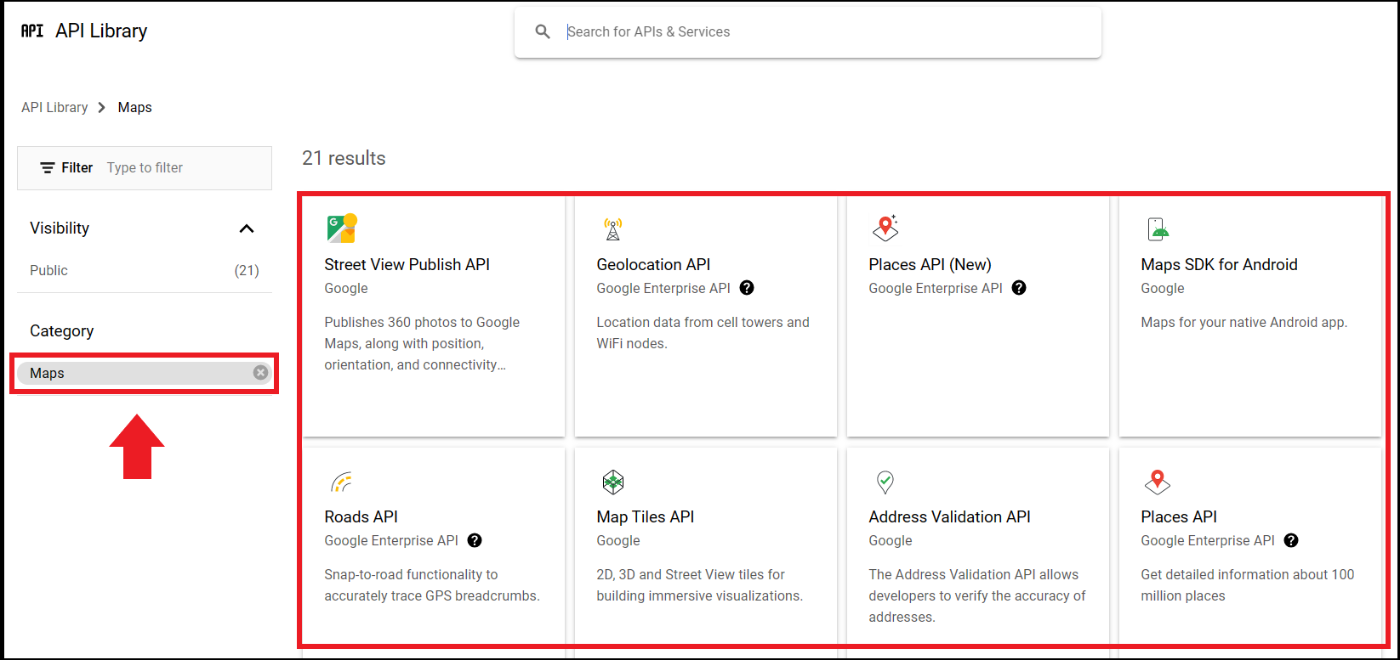1400x660 pixels.
Task: Click the Filter lines icon
Action: pyautogui.click(x=48, y=167)
